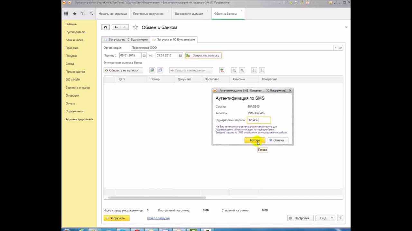The image size is (412, 231).
Task: Open the history icon in top toolbar
Action: [83, 14]
